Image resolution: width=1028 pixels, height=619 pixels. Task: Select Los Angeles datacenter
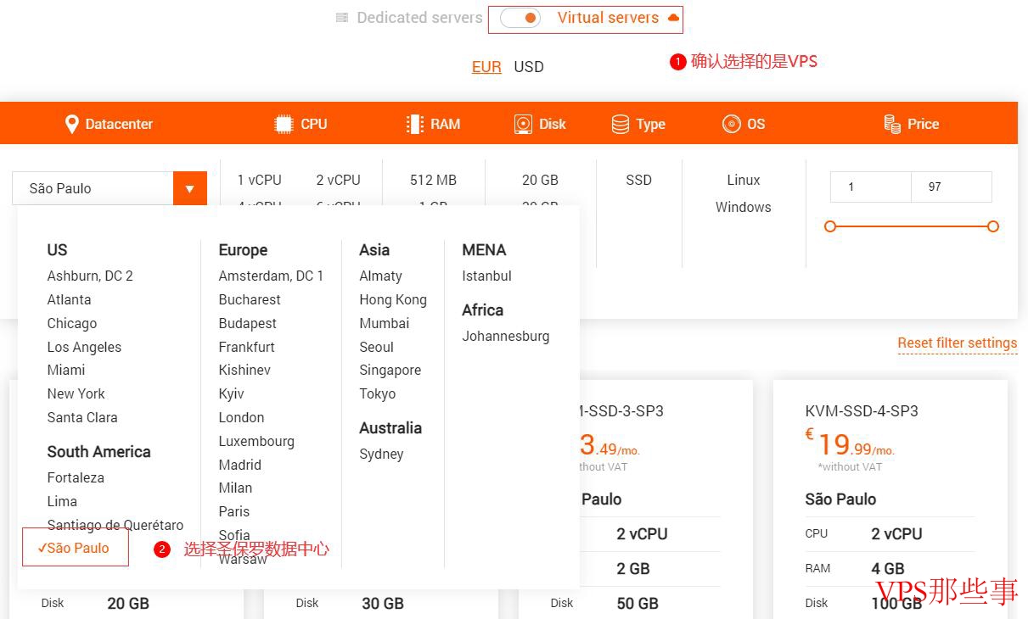pyautogui.click(x=84, y=347)
